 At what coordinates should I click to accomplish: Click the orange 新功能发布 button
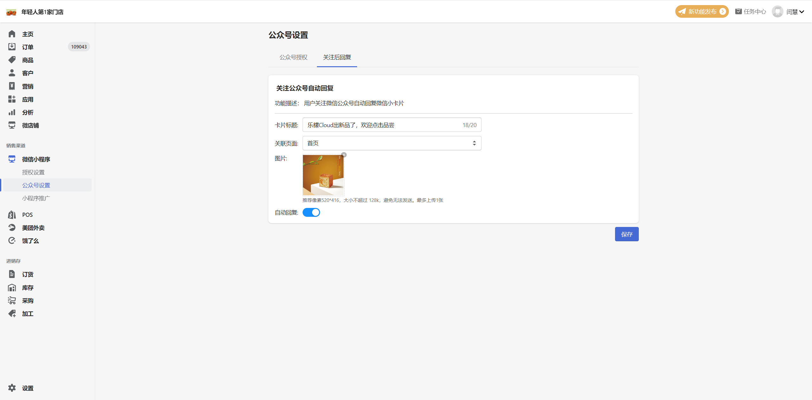coord(702,12)
